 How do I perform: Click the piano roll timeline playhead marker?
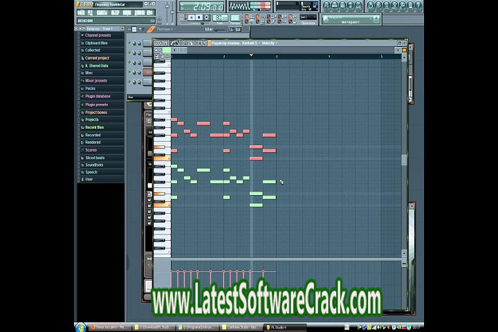(251, 55)
